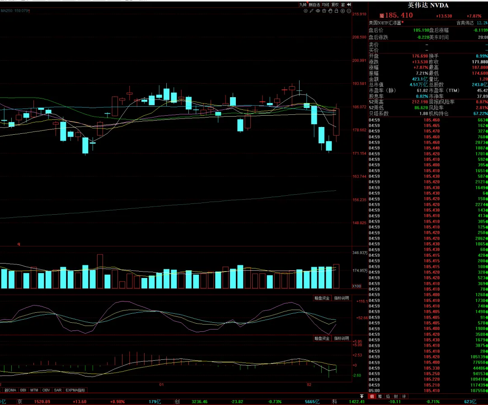Zoom in with the plus circle icon

[x=343, y=11]
